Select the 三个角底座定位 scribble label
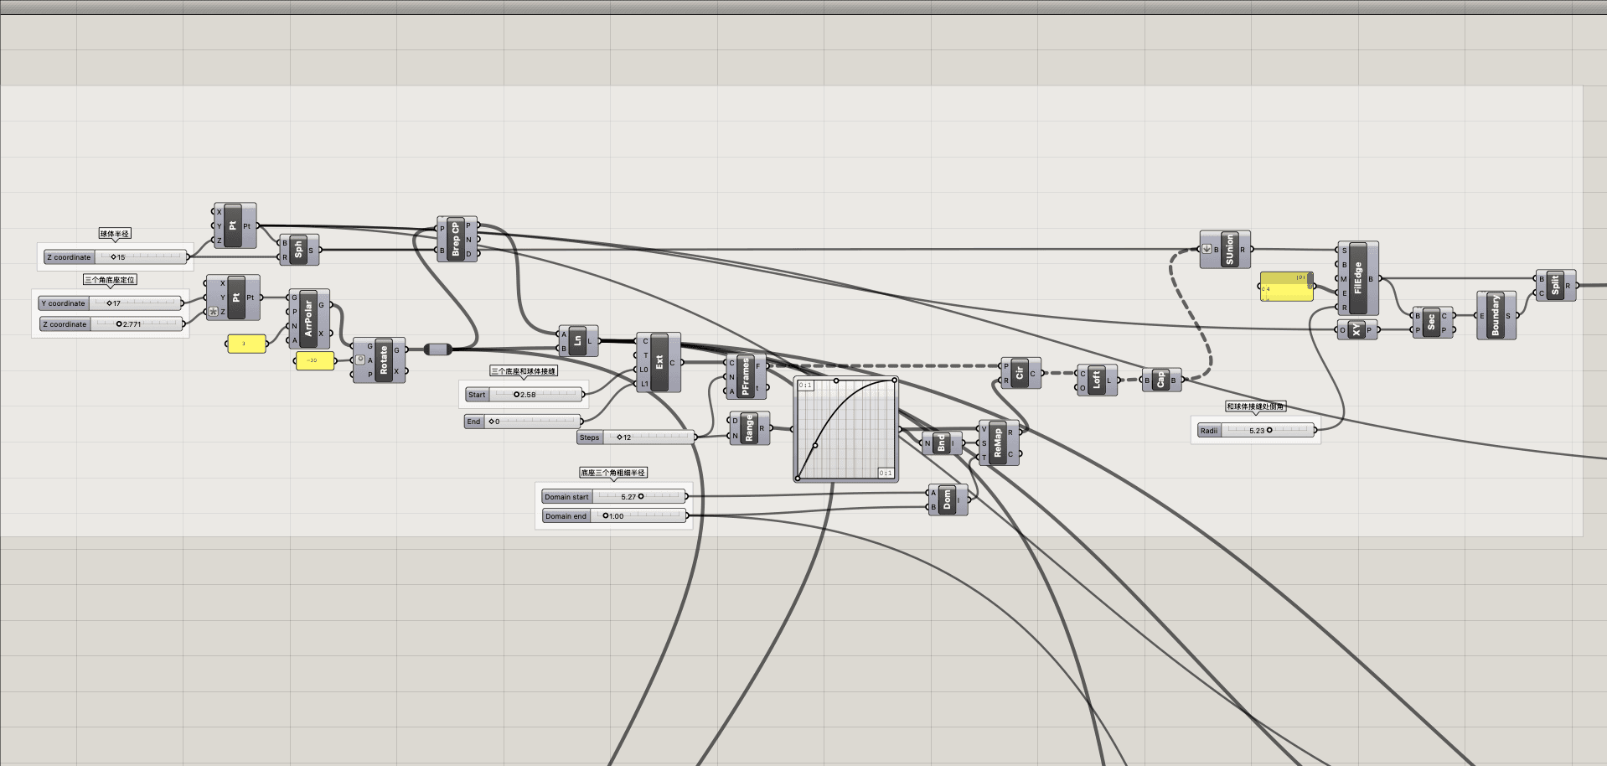 click(x=109, y=280)
